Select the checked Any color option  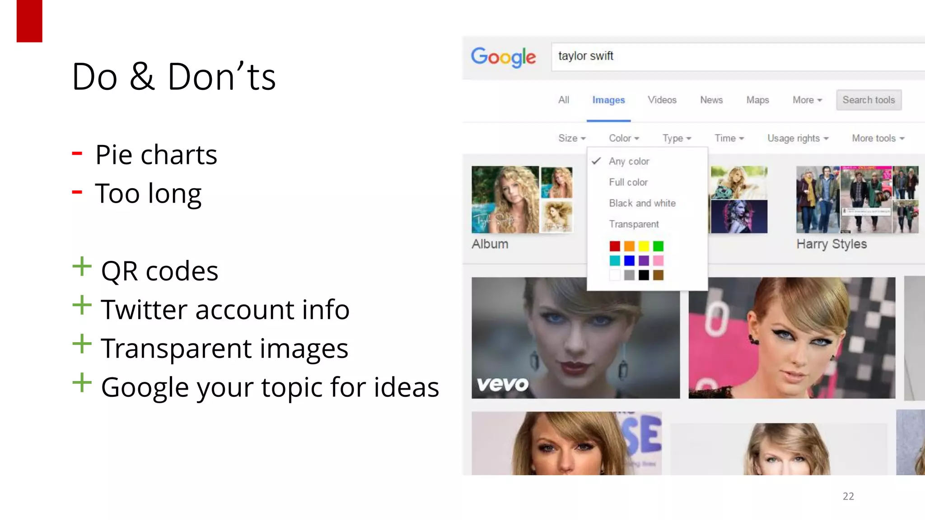point(628,161)
